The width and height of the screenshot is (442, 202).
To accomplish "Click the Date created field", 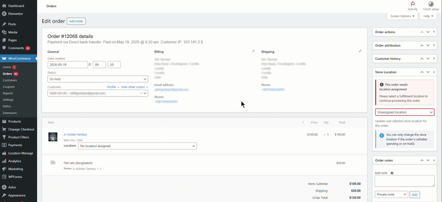I will (67, 65).
